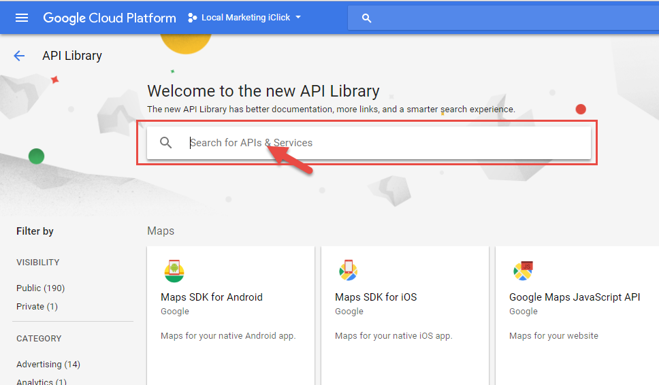Click the Maps SDK for Android icon
The image size is (659, 385).
tap(174, 271)
